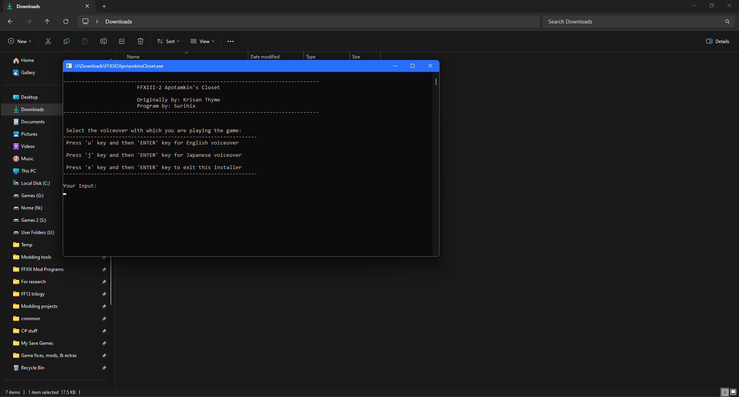This screenshot has width=739, height=397.
Task: Go up one folder level arrow
Action: (47, 22)
